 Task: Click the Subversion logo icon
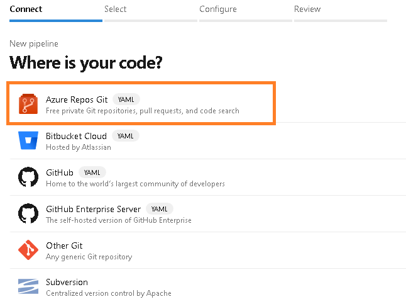(x=28, y=287)
